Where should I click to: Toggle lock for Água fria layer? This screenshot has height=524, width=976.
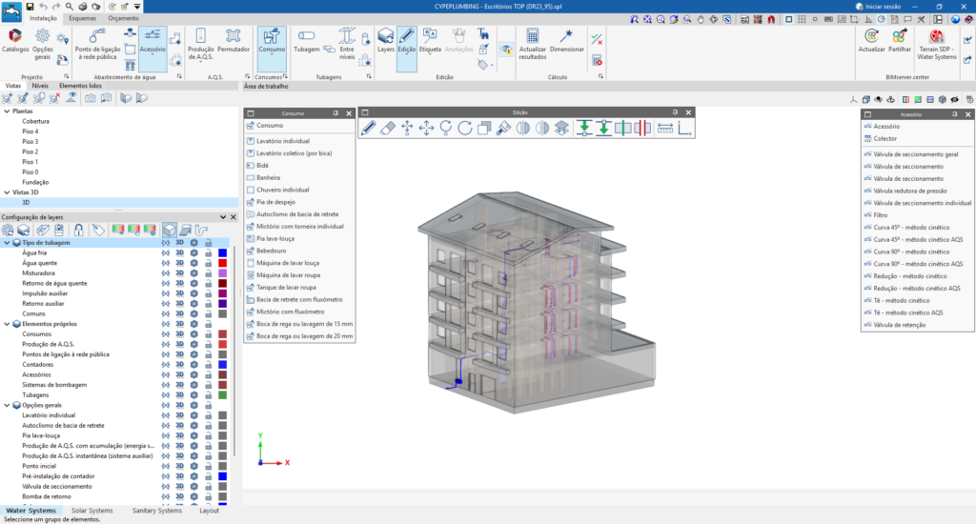[208, 253]
